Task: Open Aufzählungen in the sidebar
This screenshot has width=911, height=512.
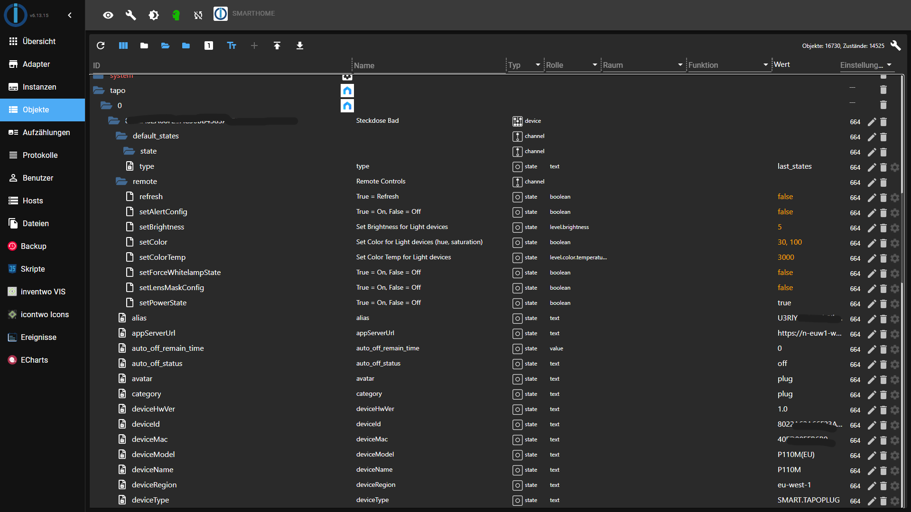Action: 43,132
